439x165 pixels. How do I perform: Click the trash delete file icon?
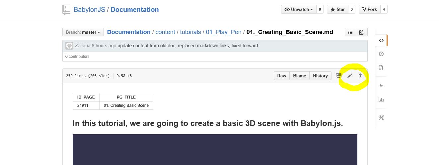[x=360, y=76]
